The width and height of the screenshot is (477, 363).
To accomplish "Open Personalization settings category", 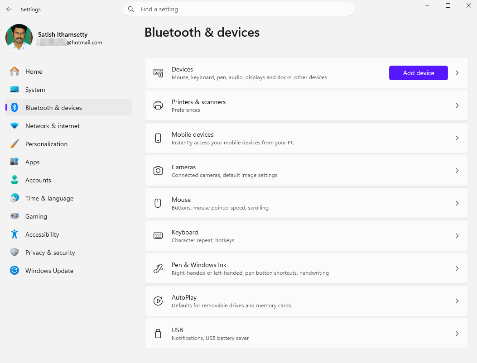I will click(x=69, y=144).
